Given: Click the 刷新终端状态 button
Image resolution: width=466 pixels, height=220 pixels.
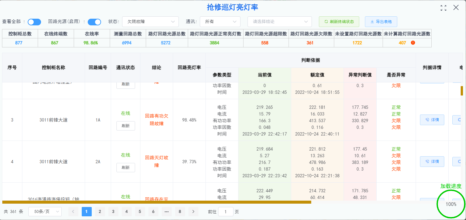Looking at the screenshot, I should pos(339,22).
